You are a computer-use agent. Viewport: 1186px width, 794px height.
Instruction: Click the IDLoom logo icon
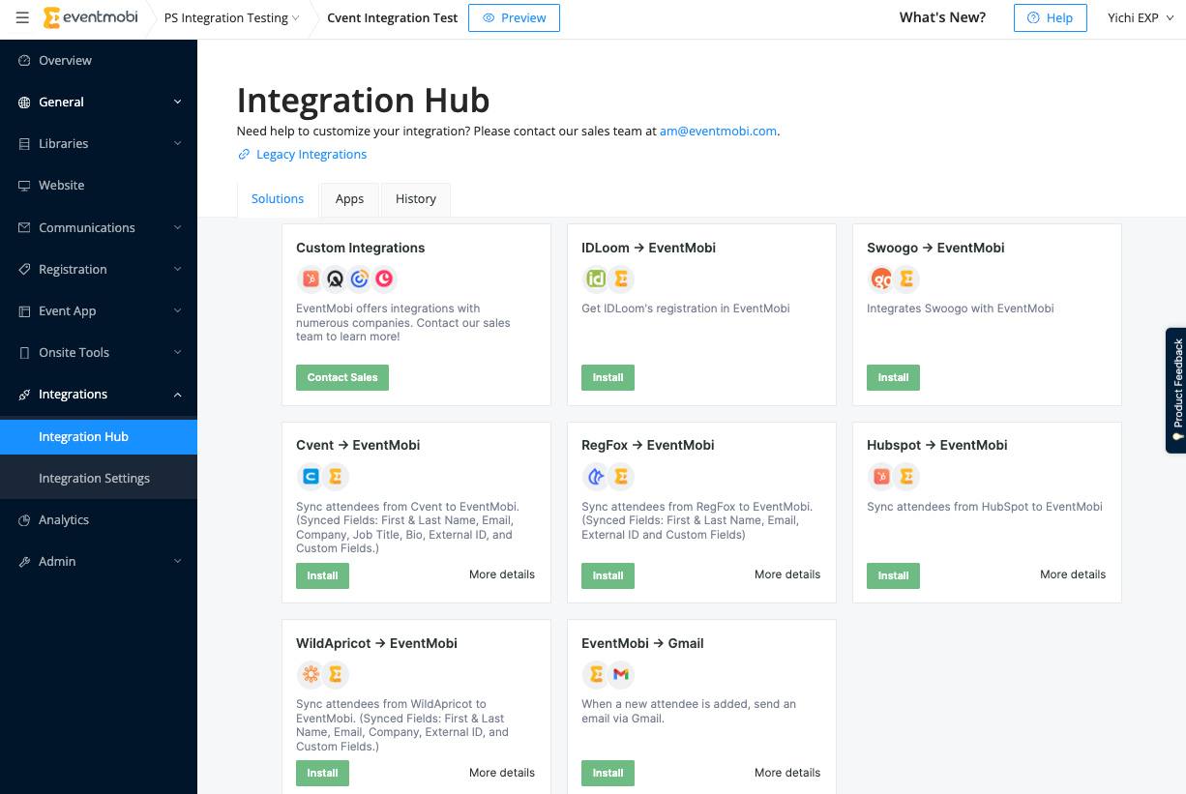coord(596,279)
